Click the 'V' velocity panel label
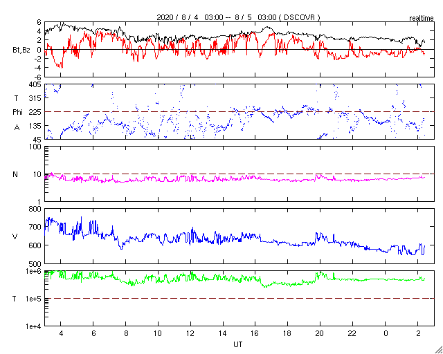 (15, 236)
